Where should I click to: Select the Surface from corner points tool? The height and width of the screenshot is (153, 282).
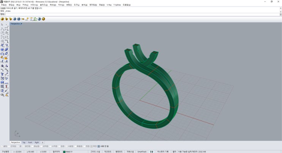pos(2,45)
